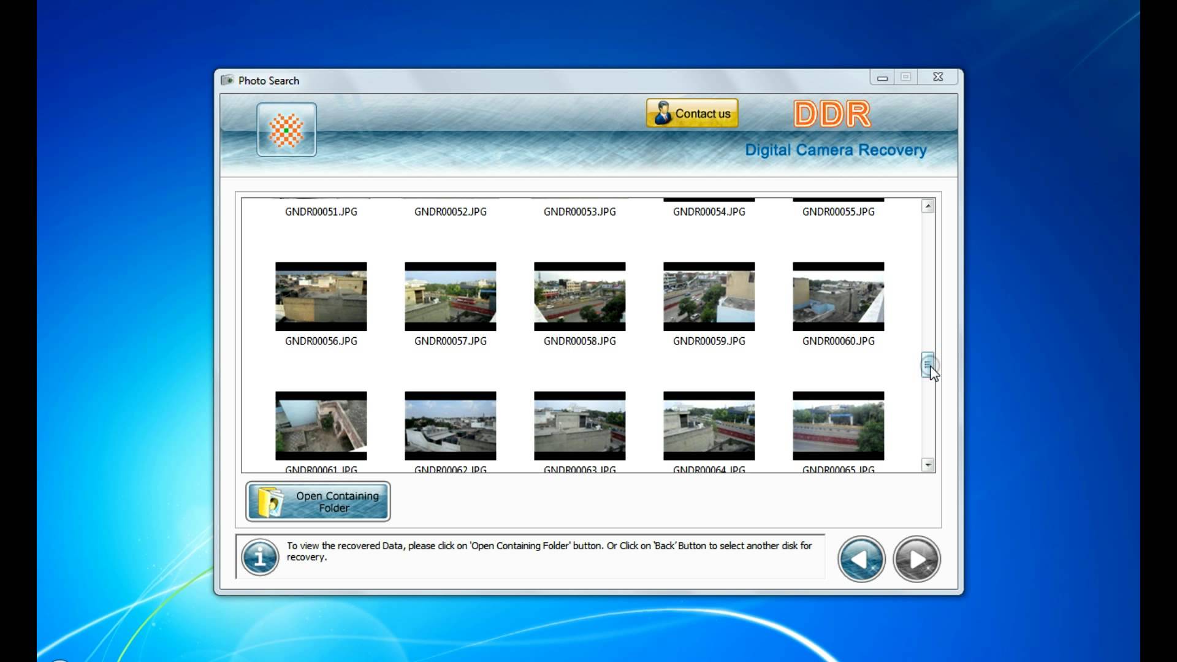The width and height of the screenshot is (1177, 662).
Task: Open Containing Folder button
Action: coord(318,501)
